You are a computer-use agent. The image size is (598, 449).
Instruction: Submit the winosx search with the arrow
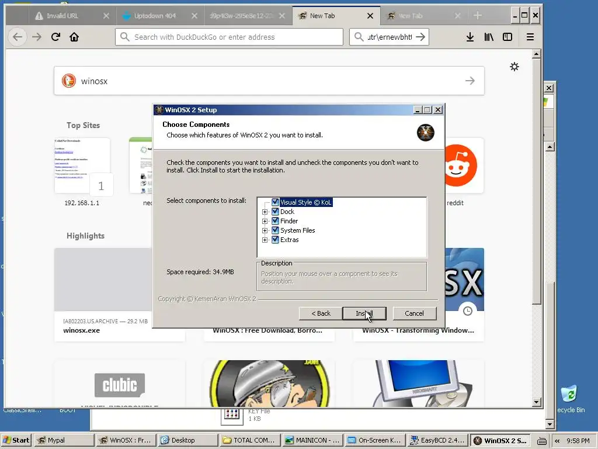pyautogui.click(x=470, y=81)
